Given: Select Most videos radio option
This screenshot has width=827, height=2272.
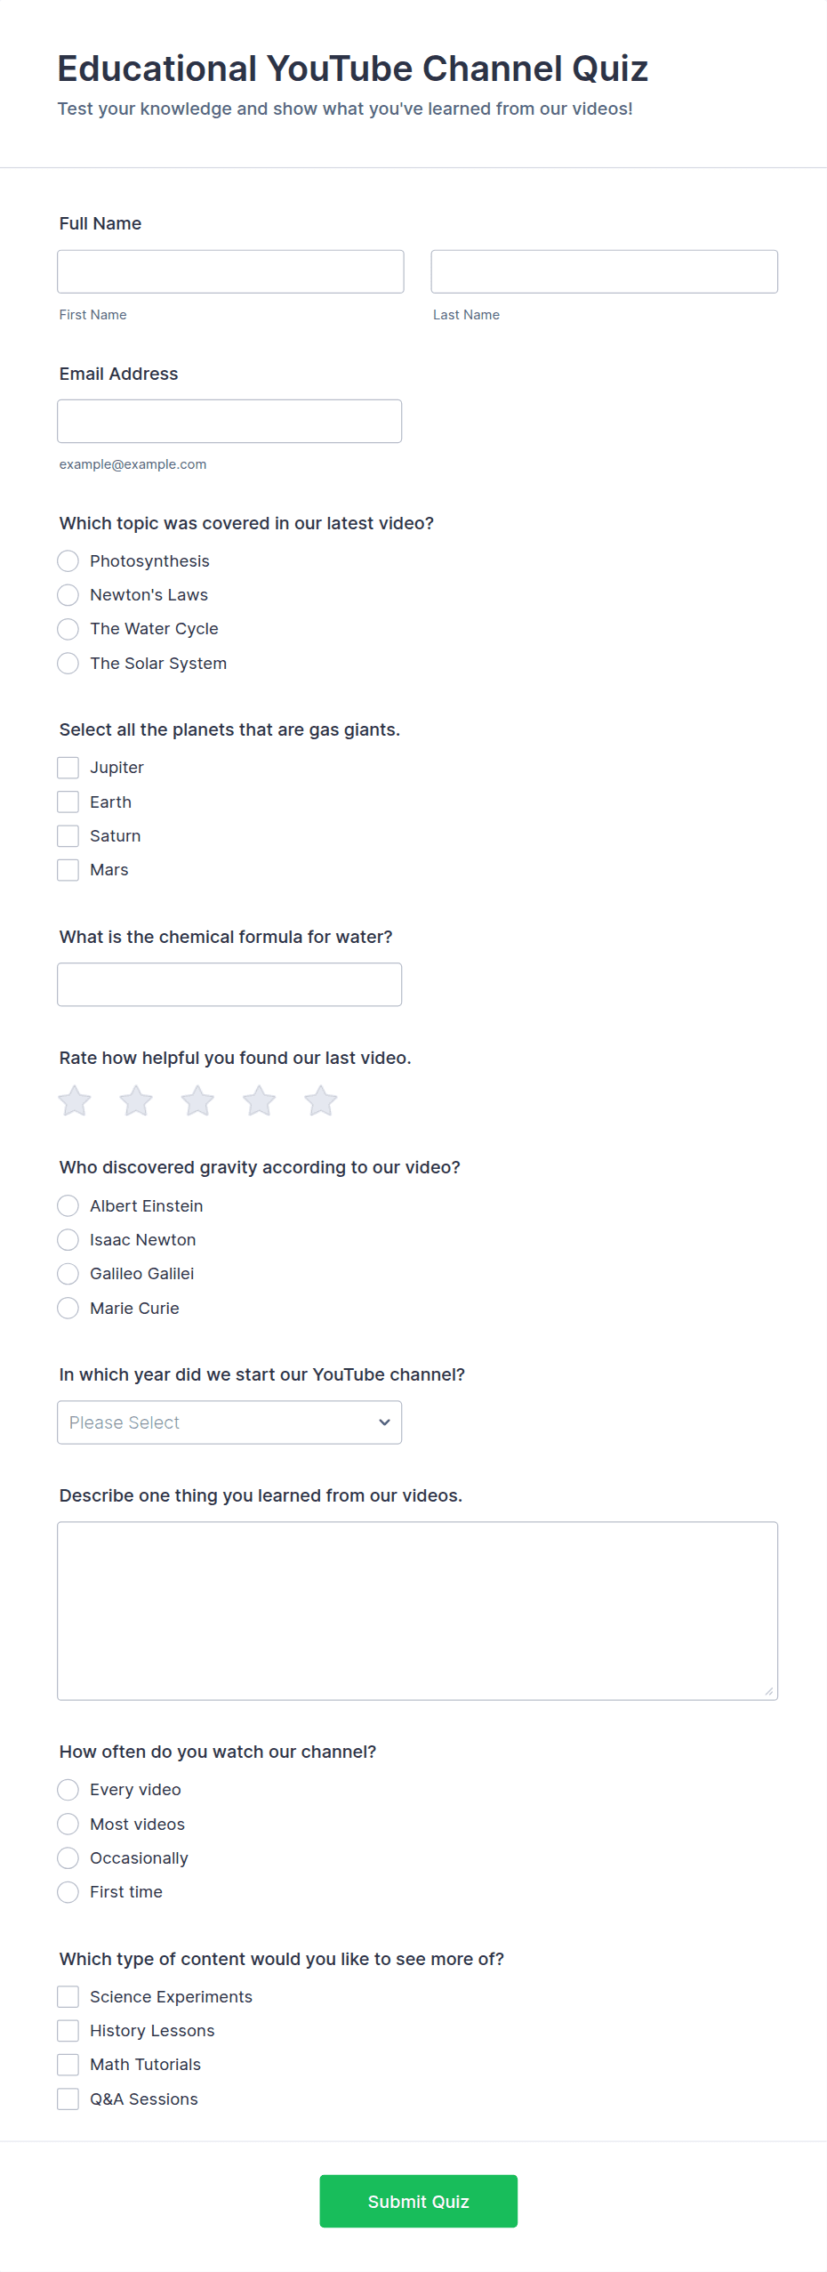Looking at the screenshot, I should [68, 1825].
